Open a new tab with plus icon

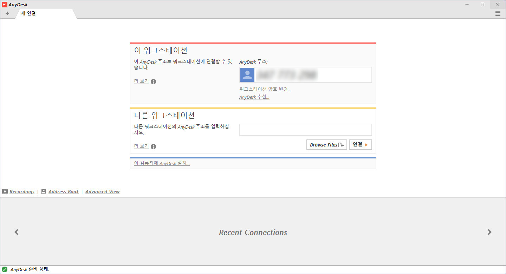pyautogui.click(x=7, y=13)
